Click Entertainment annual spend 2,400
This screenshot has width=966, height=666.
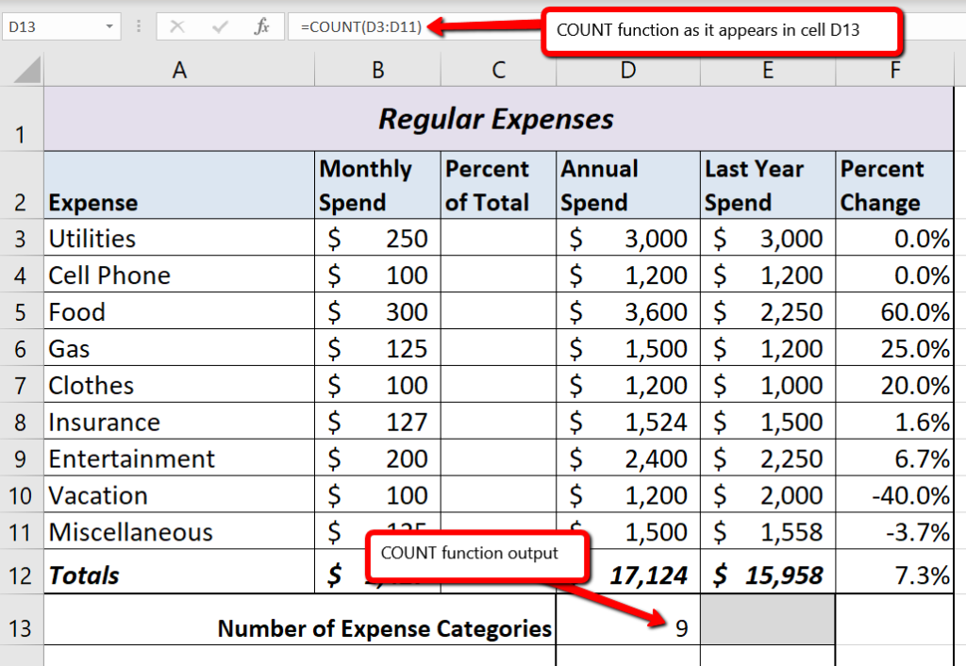pos(627,458)
